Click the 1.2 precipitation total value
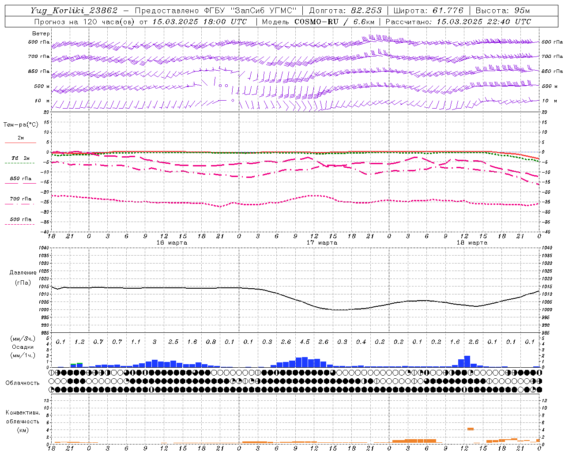Screen dimensions: 565x452 click(79, 342)
